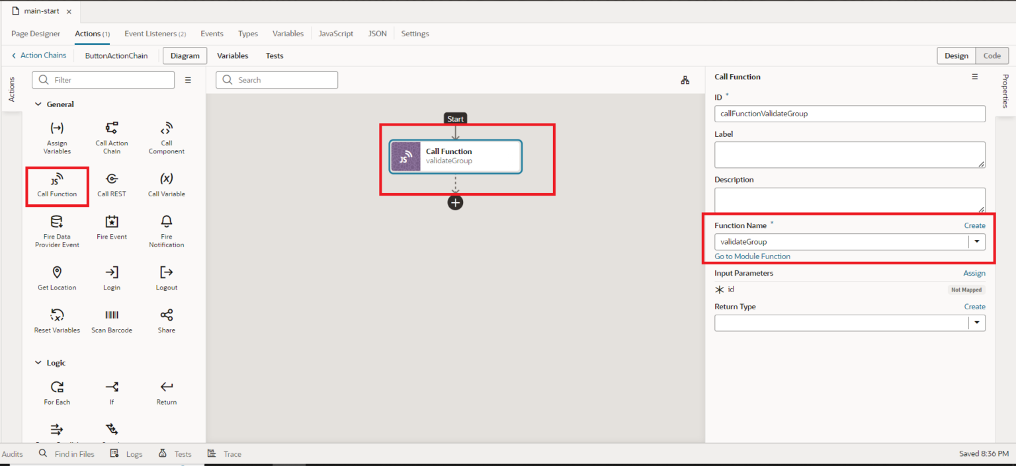This screenshot has height=466, width=1016.
Task: Select the Get Location action
Action: click(57, 276)
